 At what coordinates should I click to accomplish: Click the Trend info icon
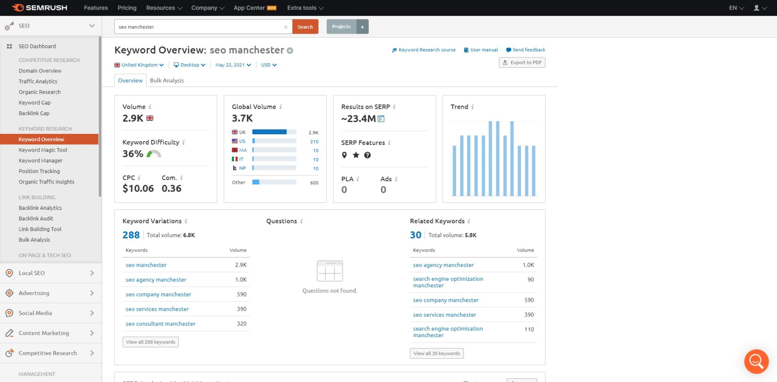[x=472, y=107]
